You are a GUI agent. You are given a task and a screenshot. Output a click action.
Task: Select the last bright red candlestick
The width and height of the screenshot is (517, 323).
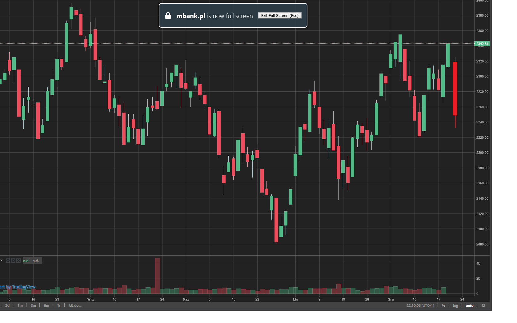point(455,89)
